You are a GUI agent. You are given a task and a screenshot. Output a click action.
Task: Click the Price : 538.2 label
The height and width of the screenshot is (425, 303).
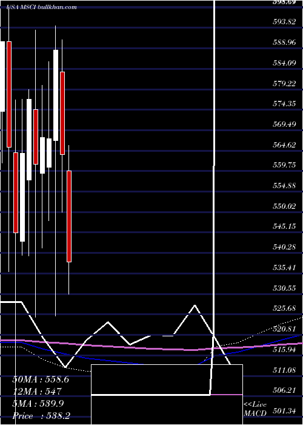pos(41,415)
